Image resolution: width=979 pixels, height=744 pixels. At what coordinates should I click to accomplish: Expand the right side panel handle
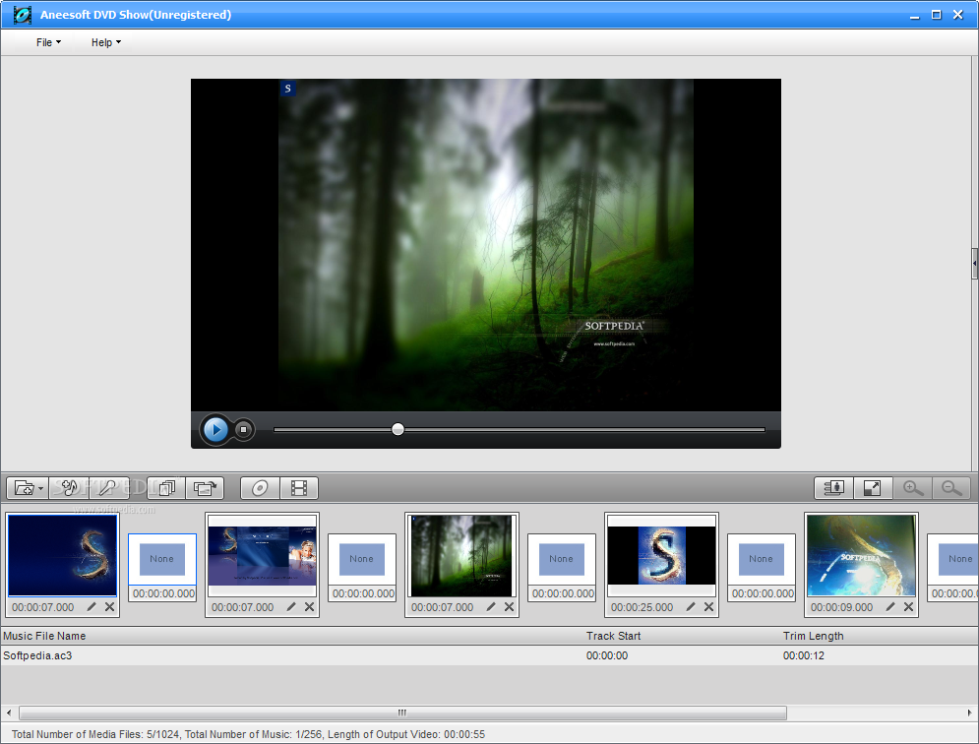pyautogui.click(x=975, y=263)
